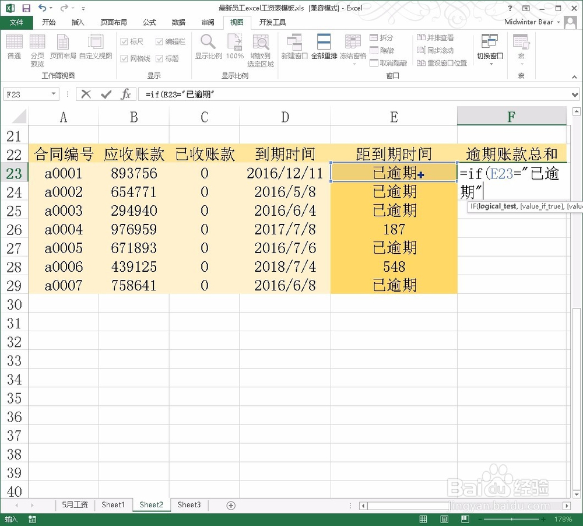Screen dimensions: 583x526
Task: Reset Window Position (重设窗口位置)
Action: click(x=442, y=63)
